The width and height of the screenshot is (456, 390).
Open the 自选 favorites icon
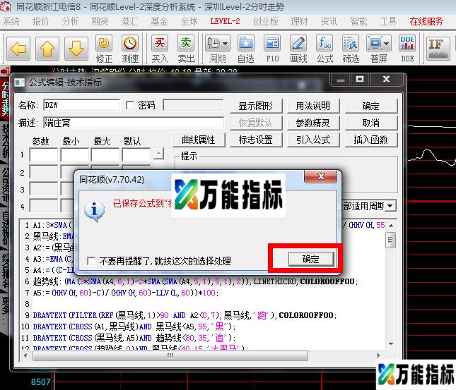pos(246,49)
